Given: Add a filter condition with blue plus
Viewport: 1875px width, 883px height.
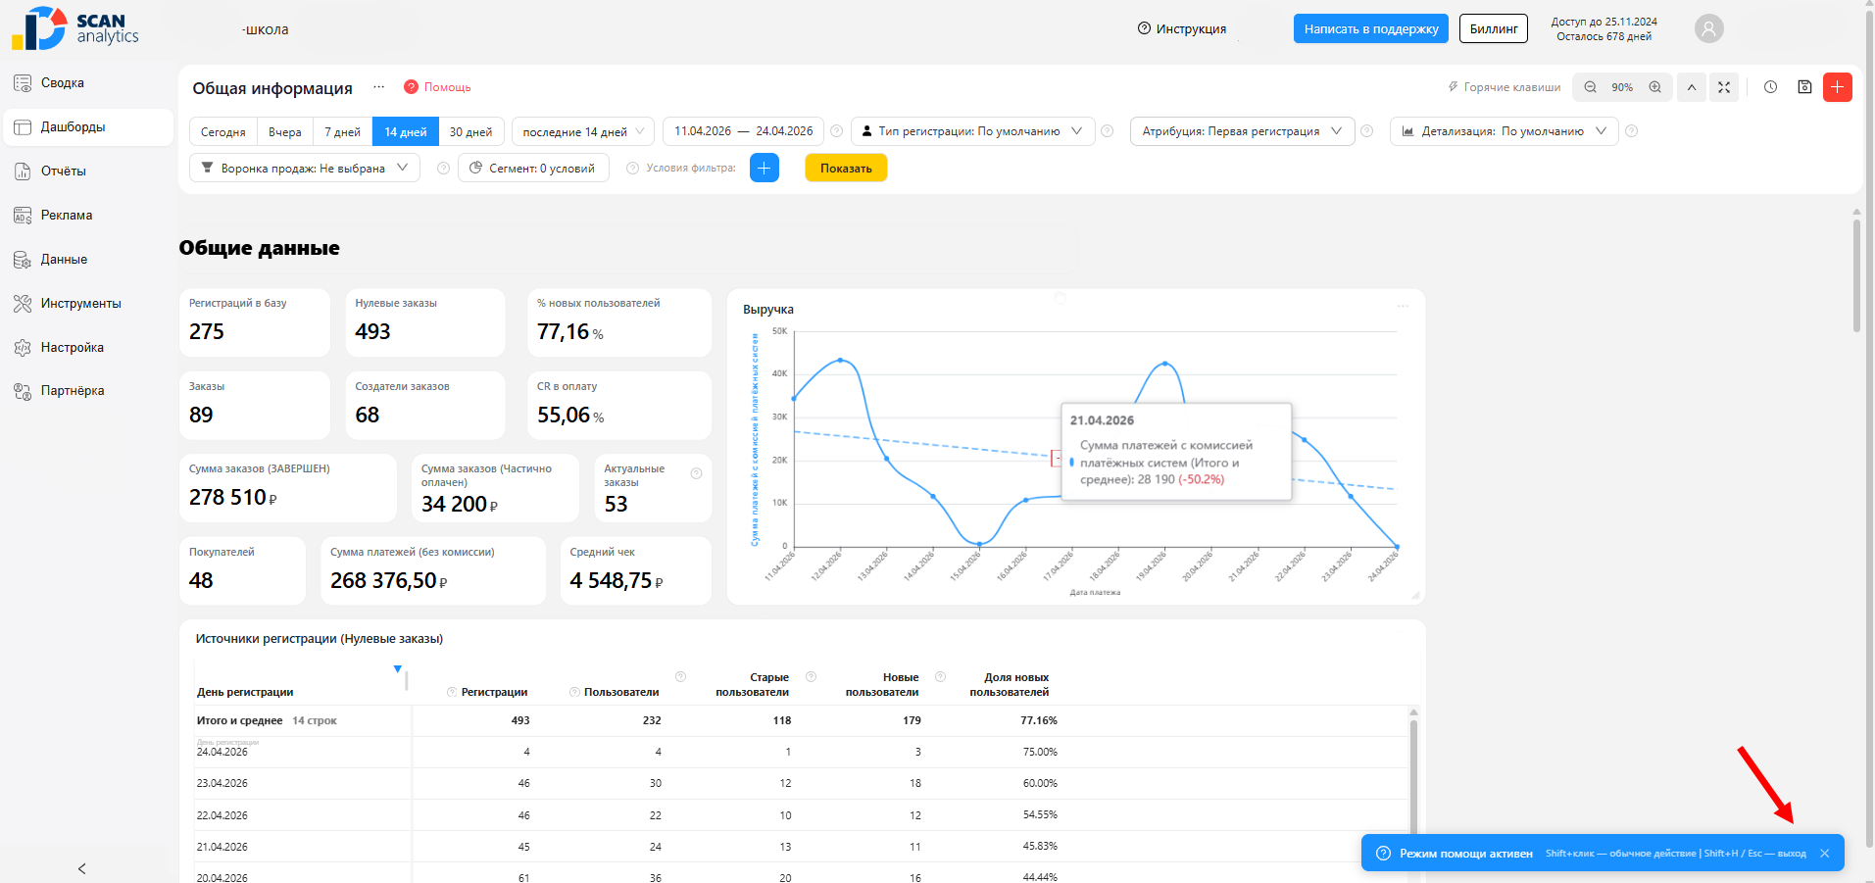Looking at the screenshot, I should point(764,169).
